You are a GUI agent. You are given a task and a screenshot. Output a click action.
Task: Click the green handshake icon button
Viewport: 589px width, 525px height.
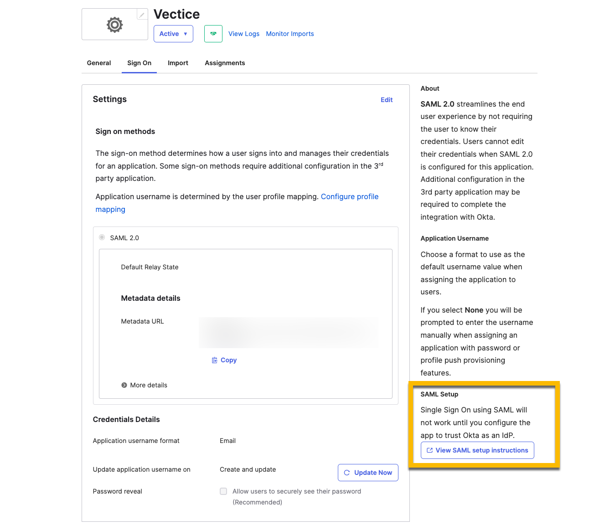coord(213,34)
